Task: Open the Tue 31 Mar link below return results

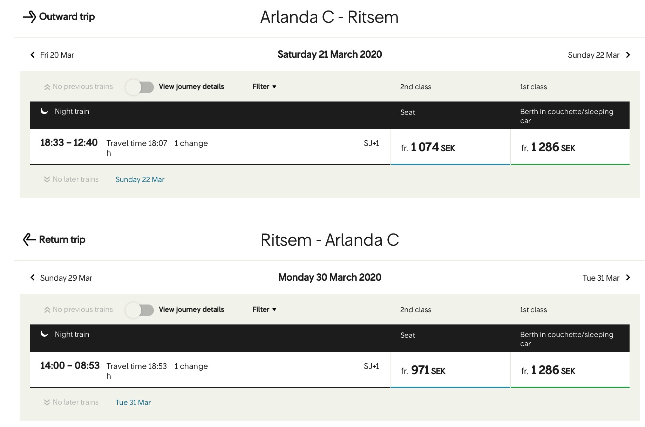Action: (133, 402)
